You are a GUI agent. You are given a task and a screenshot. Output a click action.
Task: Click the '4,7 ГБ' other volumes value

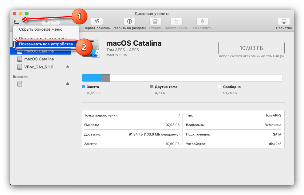[160, 93]
